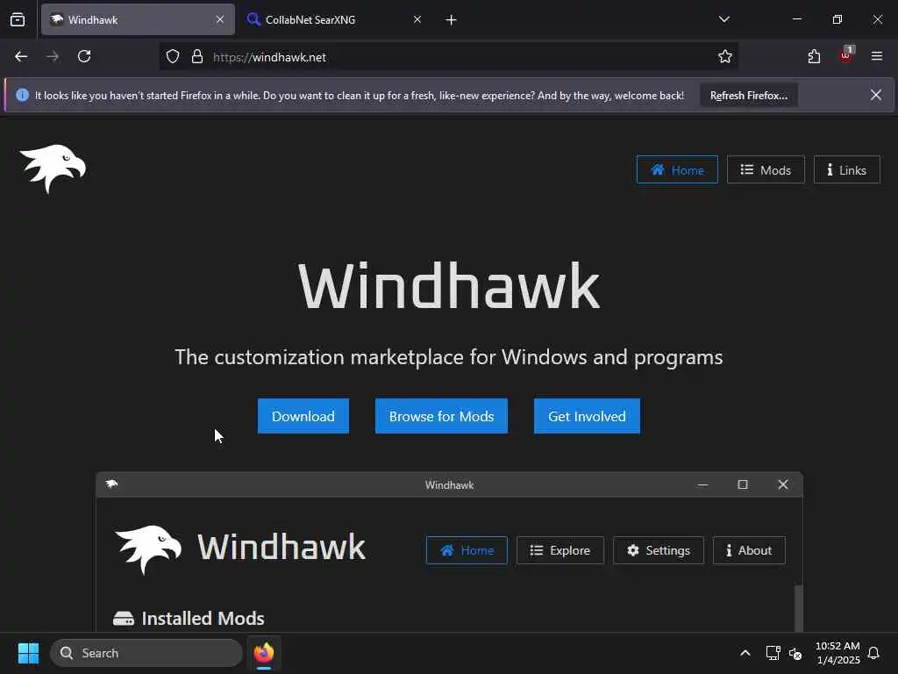This screenshot has height=674, width=898.
Task: Click the Refresh Firefox button
Action: [749, 95]
